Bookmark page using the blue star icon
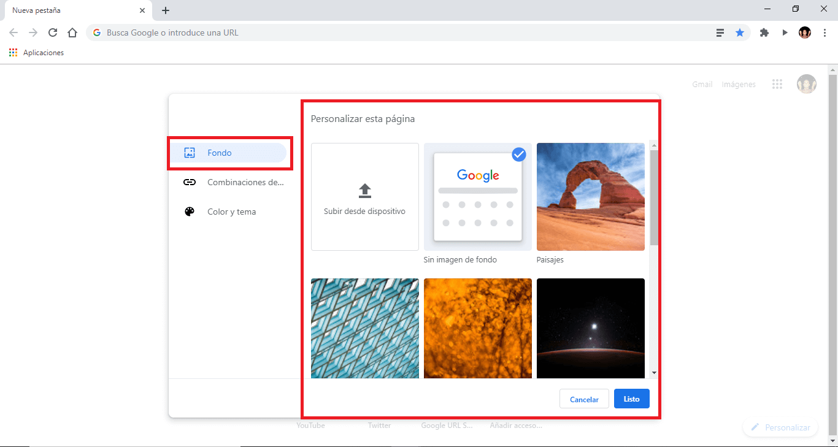 click(x=740, y=32)
